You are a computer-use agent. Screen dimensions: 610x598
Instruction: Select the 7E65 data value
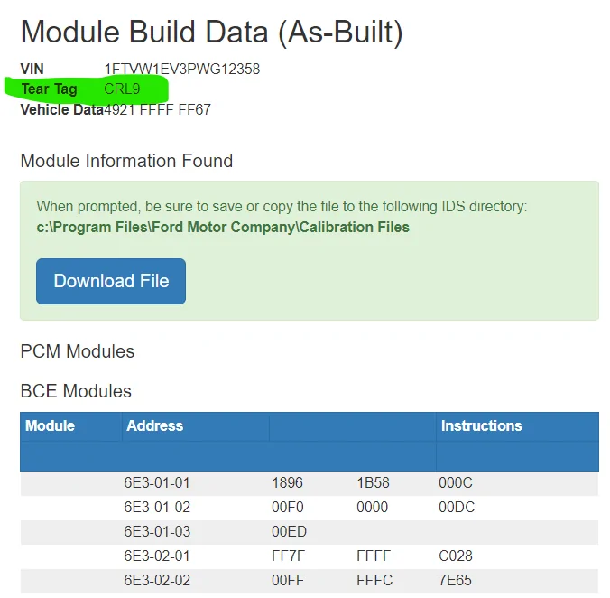point(455,581)
